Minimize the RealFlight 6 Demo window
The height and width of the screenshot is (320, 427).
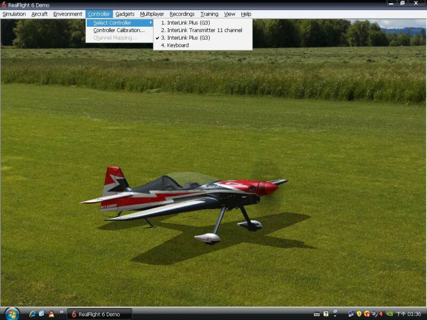click(391, 4)
